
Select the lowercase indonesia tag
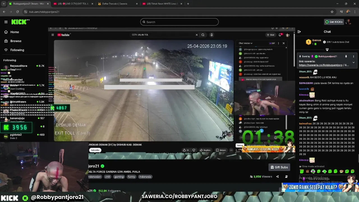coord(145,177)
